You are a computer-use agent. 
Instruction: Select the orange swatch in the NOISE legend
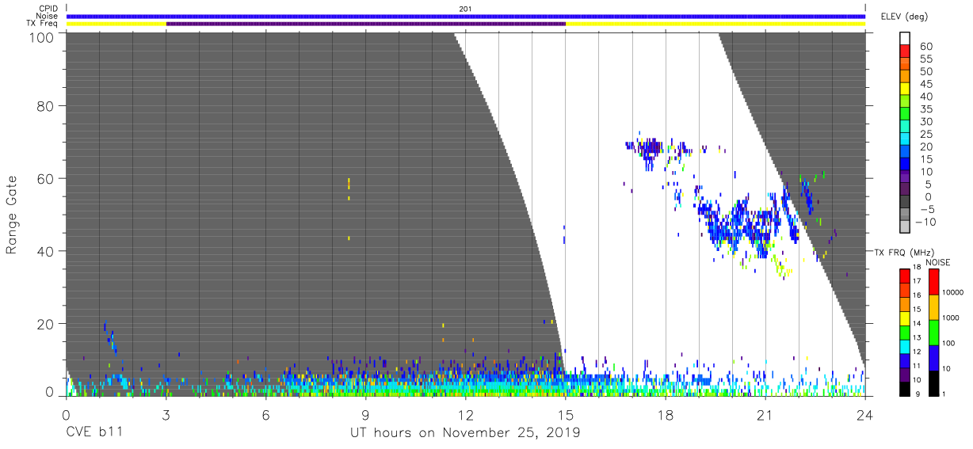(934, 307)
